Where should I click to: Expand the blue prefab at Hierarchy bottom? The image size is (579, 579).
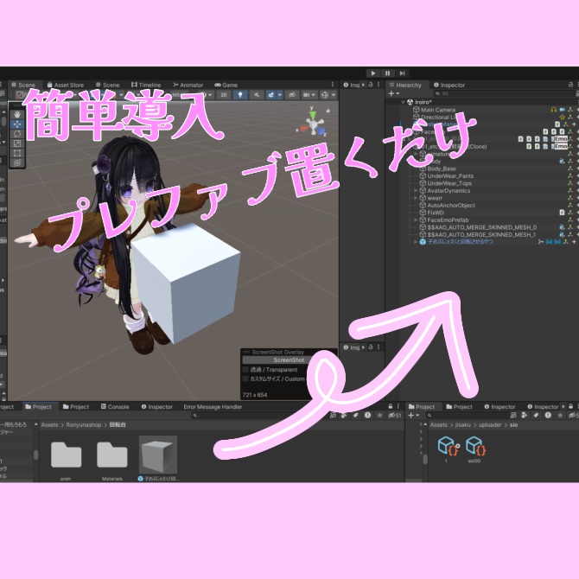coord(416,242)
